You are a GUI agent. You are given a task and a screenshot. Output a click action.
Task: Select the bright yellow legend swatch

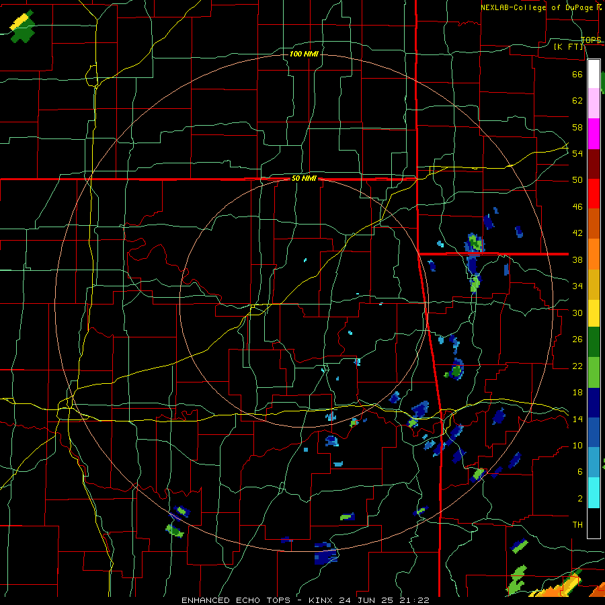tap(594, 313)
